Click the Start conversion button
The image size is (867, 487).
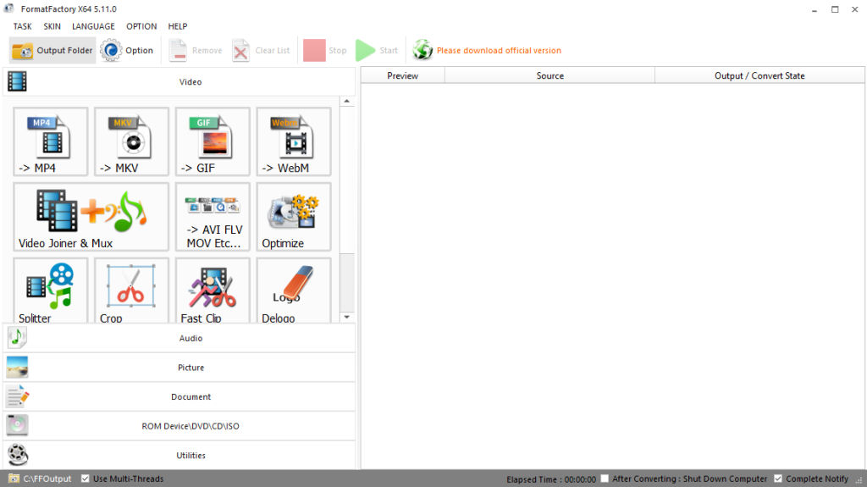click(377, 50)
